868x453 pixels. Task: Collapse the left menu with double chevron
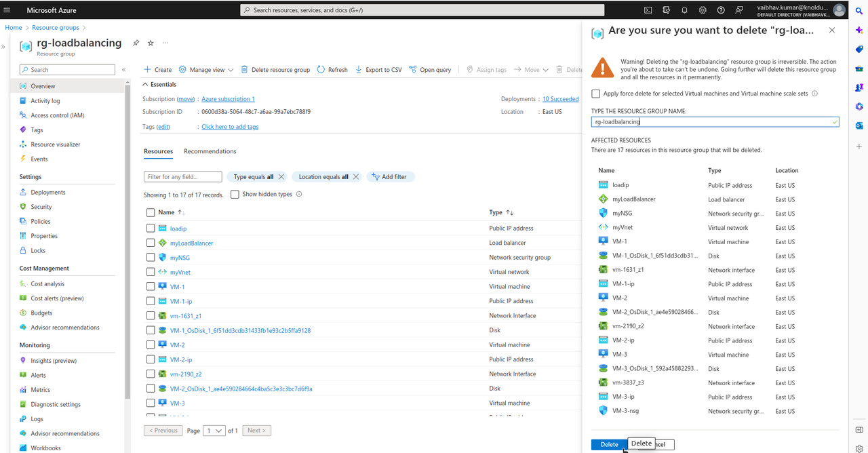[124, 70]
